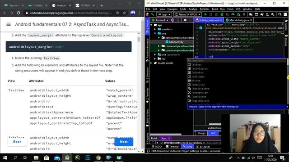Open the Logcat tool window

point(203,147)
